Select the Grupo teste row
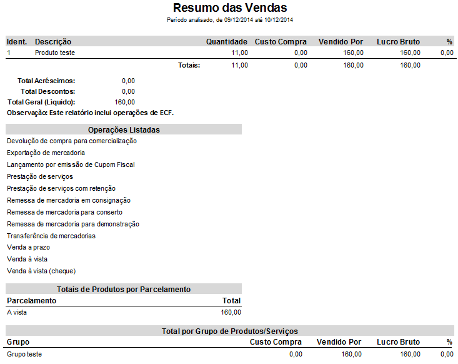Viewport: 458px width, 364px height. point(24,354)
